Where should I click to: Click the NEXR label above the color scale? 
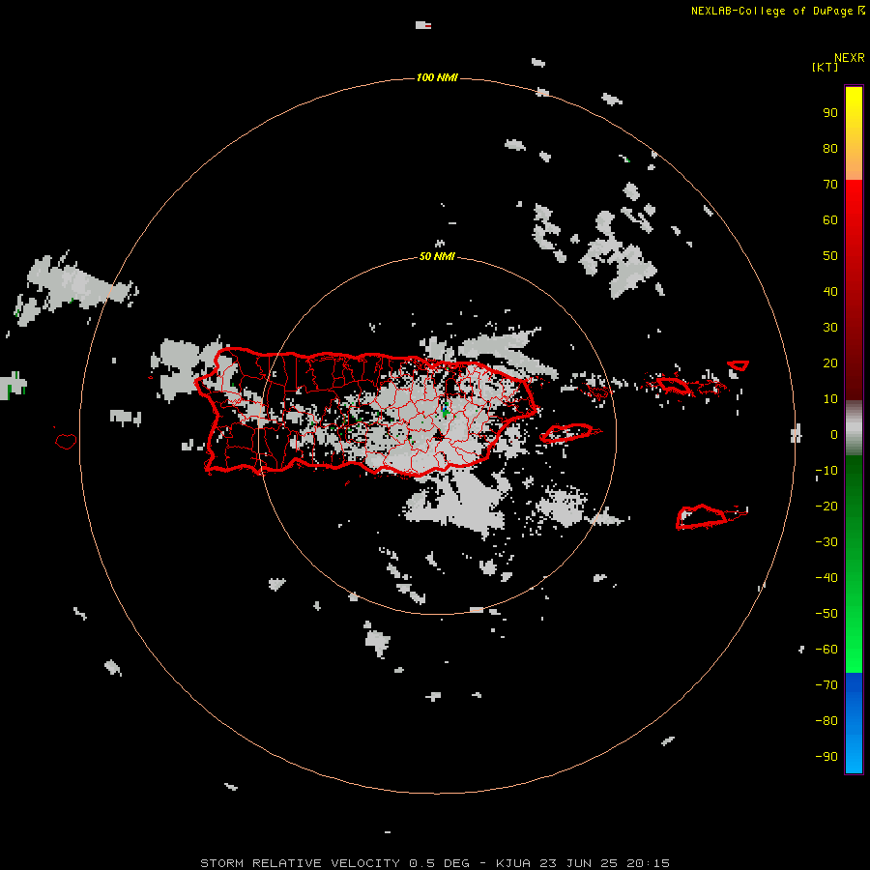click(850, 58)
